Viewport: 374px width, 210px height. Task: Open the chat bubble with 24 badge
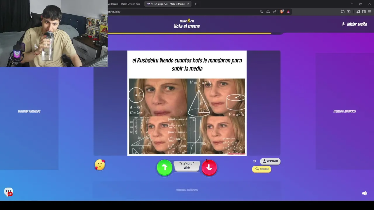9,192
